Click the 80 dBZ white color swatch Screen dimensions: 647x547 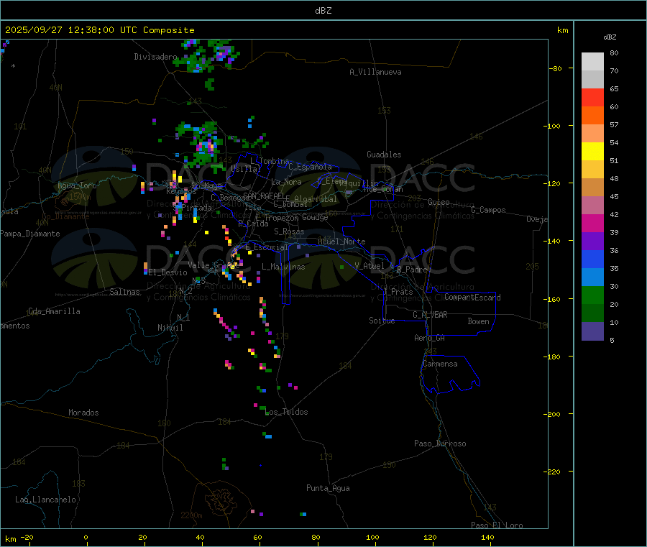tap(592, 62)
